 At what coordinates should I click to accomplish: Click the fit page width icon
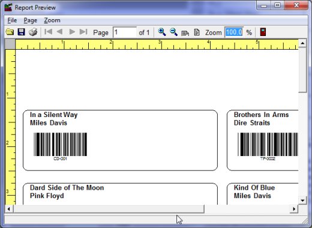point(185,33)
